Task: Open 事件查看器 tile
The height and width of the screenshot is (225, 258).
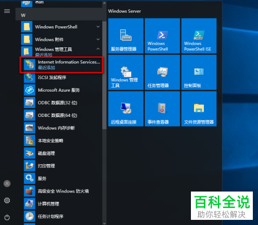Action: point(163,109)
